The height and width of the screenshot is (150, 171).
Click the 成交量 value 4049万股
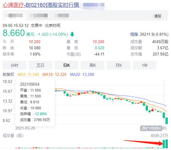click(160, 42)
